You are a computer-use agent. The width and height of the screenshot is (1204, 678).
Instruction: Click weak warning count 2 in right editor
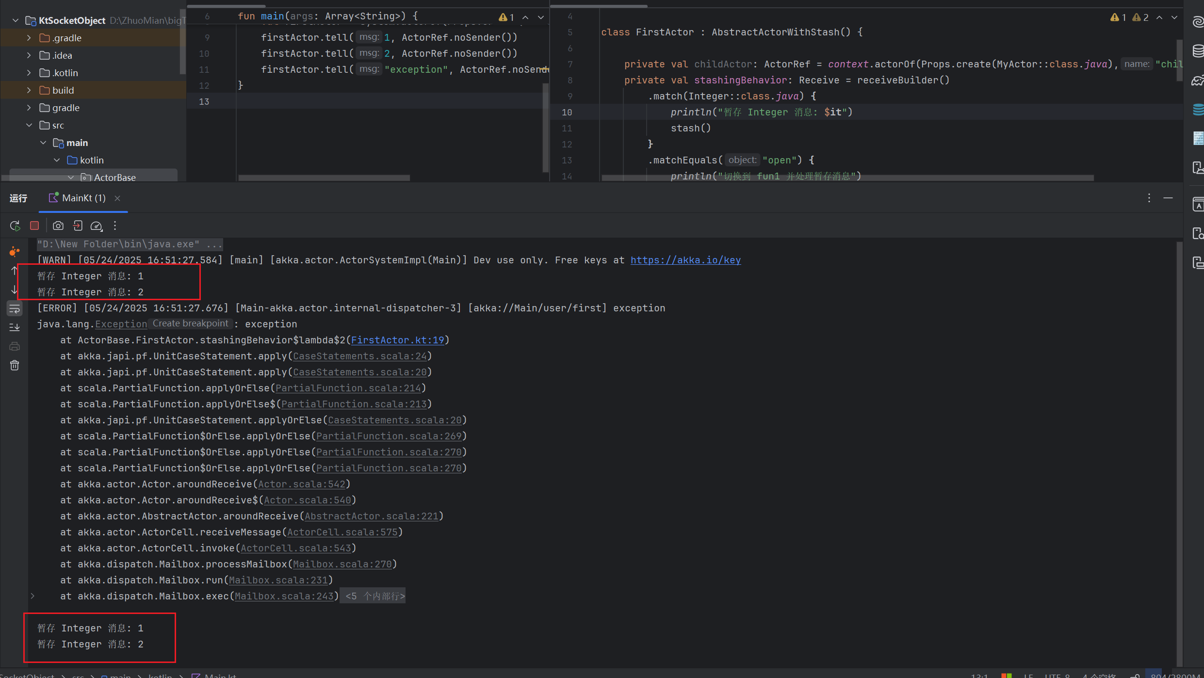pyautogui.click(x=1140, y=17)
